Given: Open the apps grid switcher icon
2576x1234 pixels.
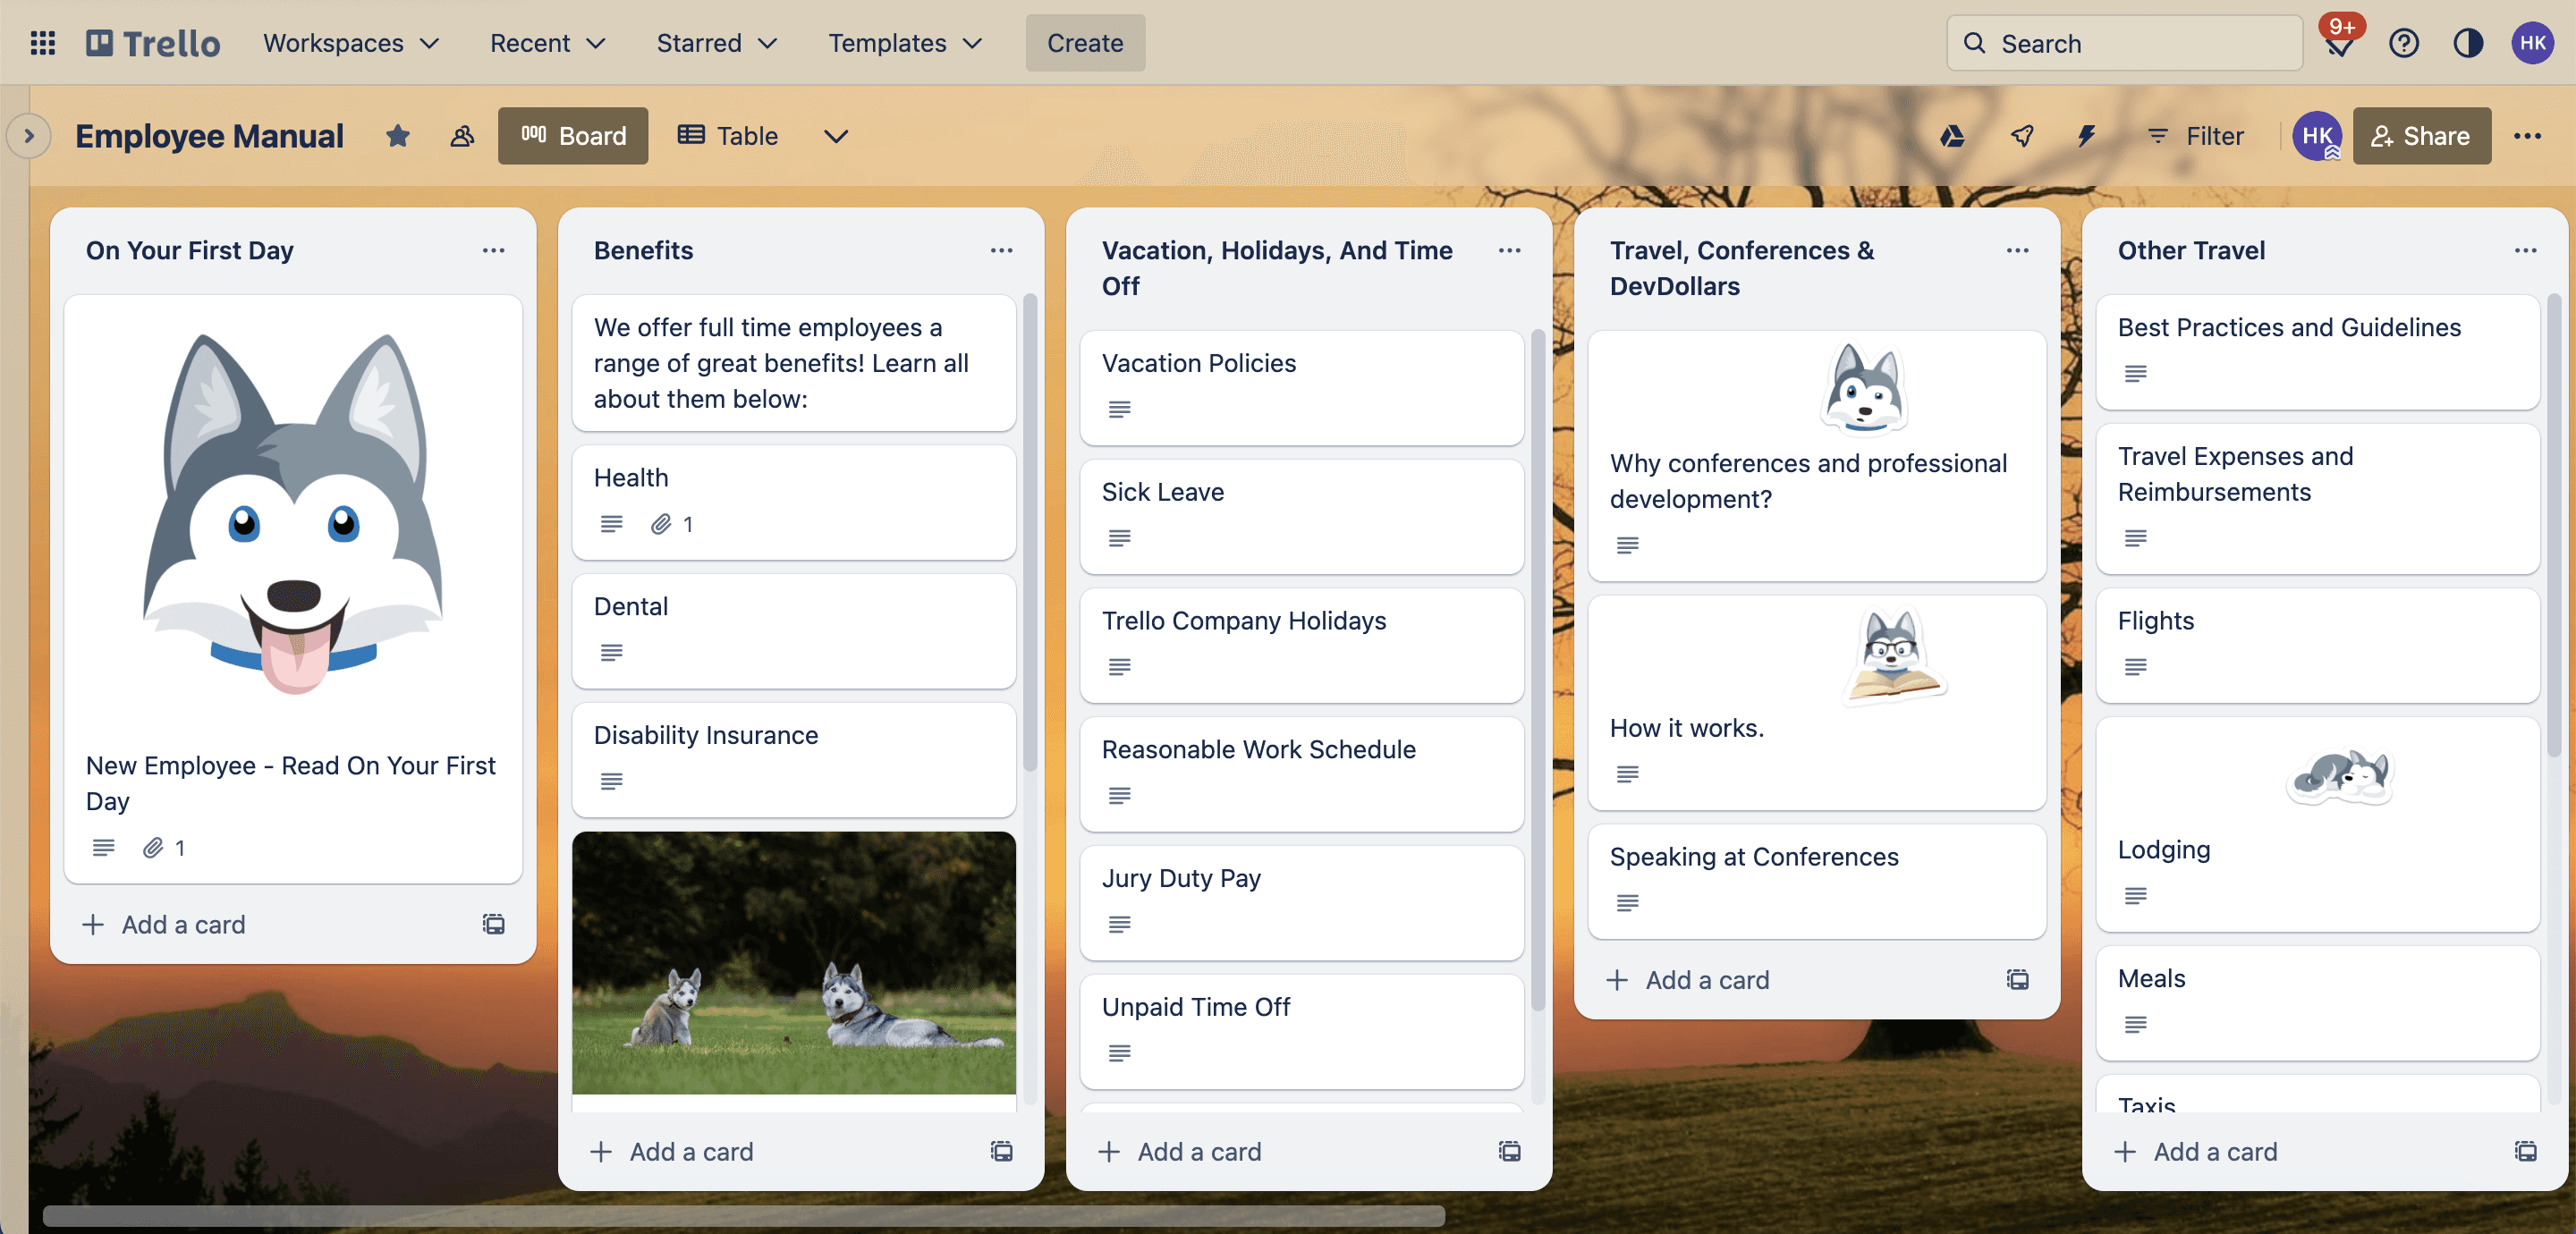Looking at the screenshot, I should [42, 43].
